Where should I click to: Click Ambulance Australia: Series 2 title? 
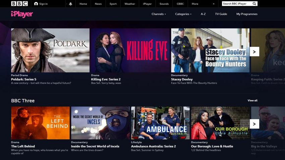pyautogui.click(x=154, y=146)
